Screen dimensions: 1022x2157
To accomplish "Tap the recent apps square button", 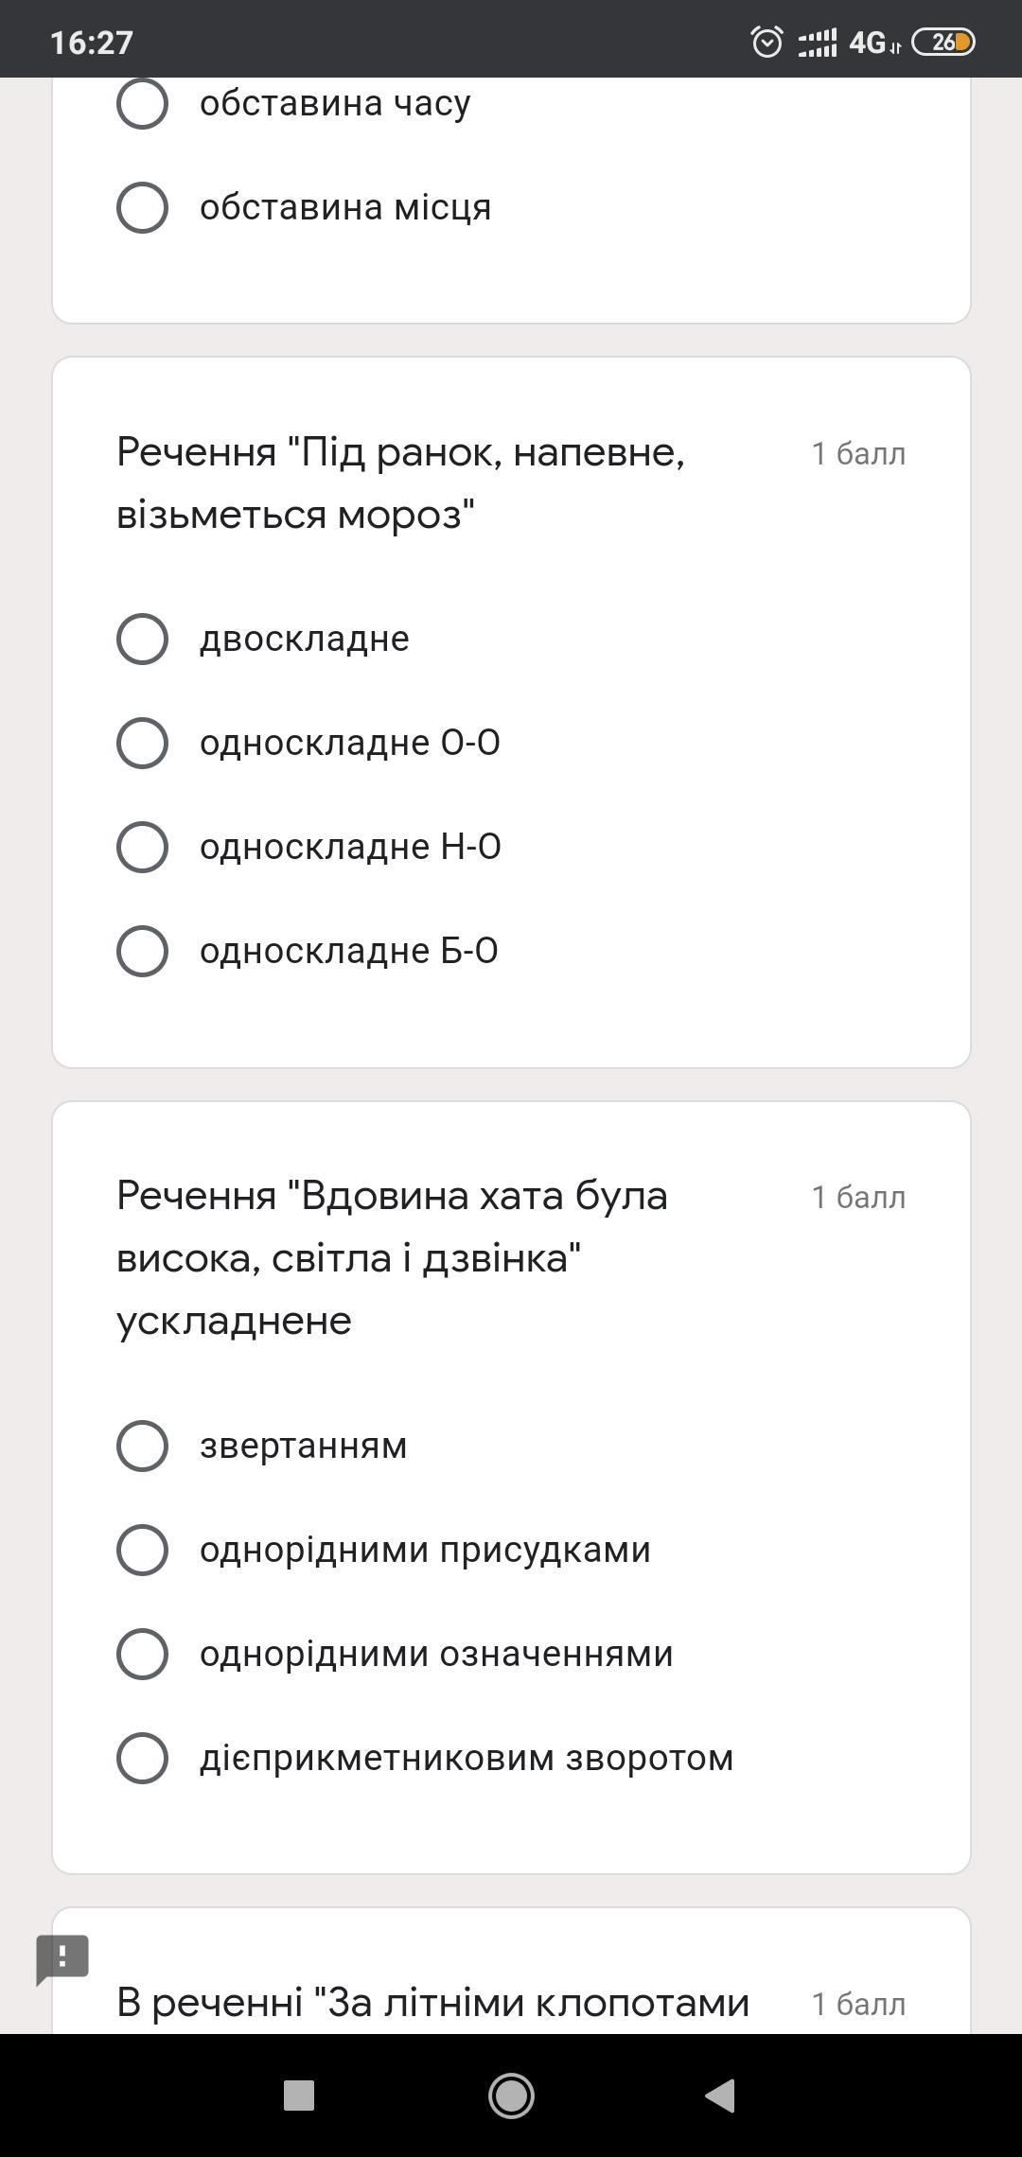I will click(299, 2095).
